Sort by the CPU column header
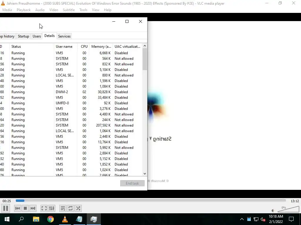The image size is (301, 225). [84, 47]
